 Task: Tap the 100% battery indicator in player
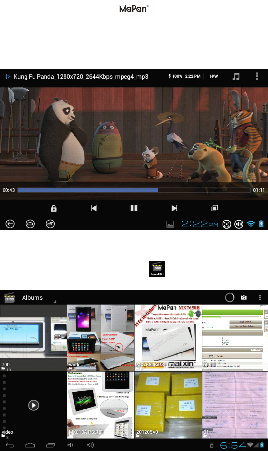pyautogui.click(x=175, y=76)
